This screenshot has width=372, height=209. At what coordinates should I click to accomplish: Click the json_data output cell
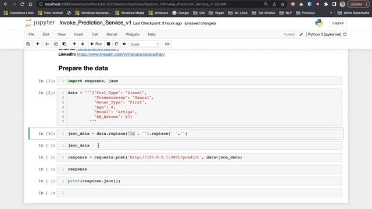click(x=199, y=146)
